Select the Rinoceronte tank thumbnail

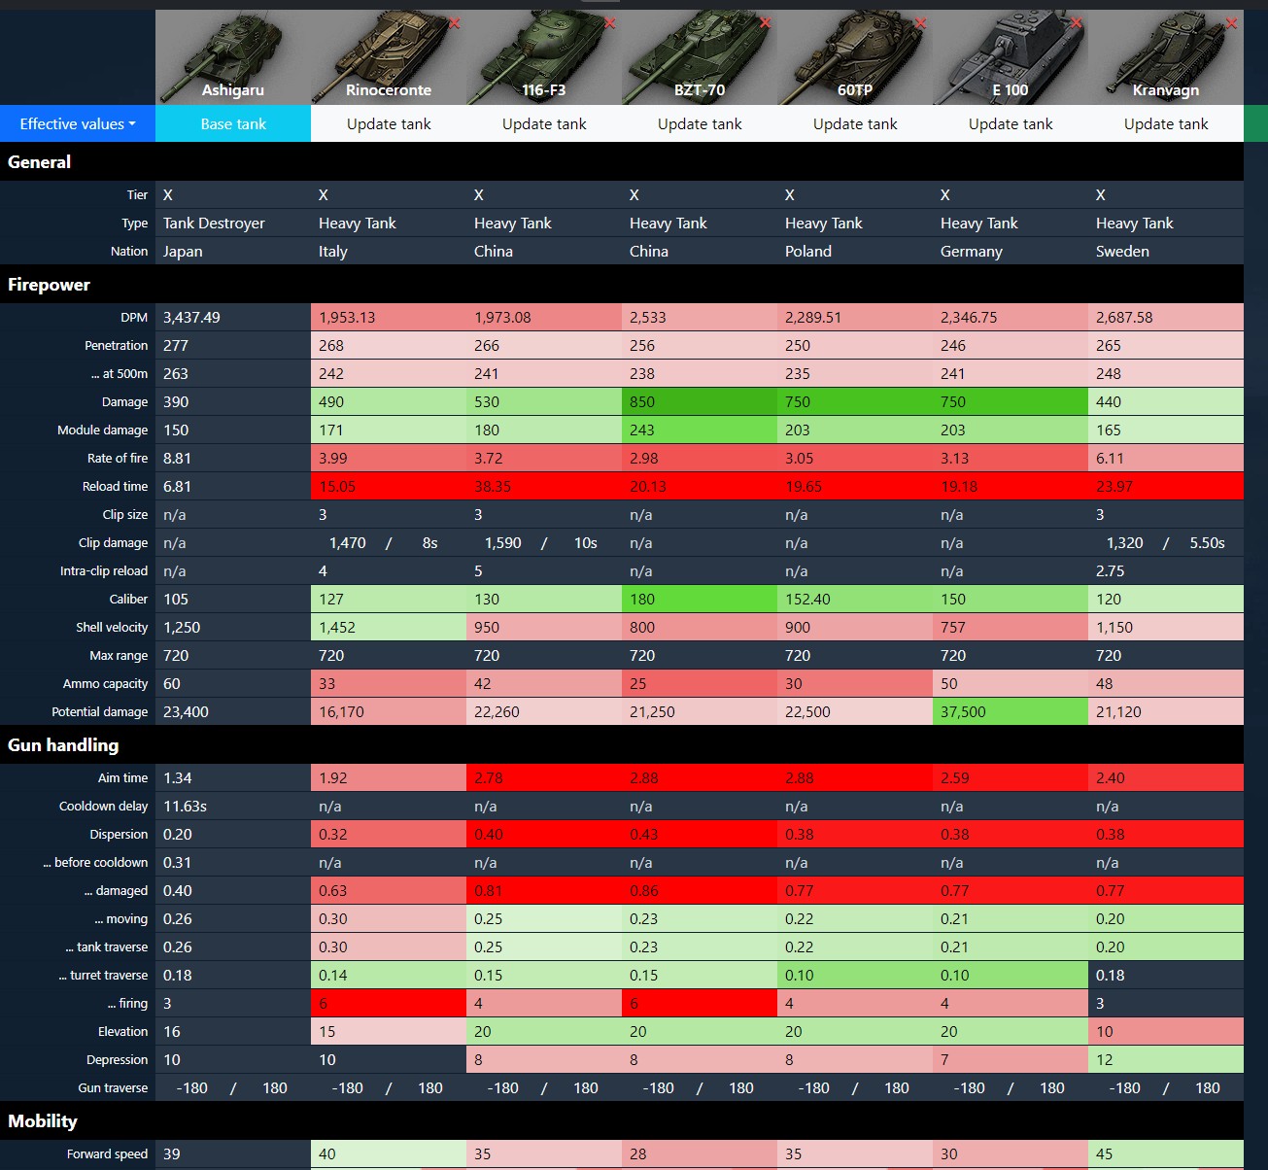(x=389, y=57)
